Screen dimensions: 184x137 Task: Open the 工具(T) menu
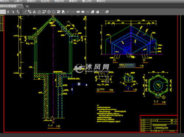point(18,1)
